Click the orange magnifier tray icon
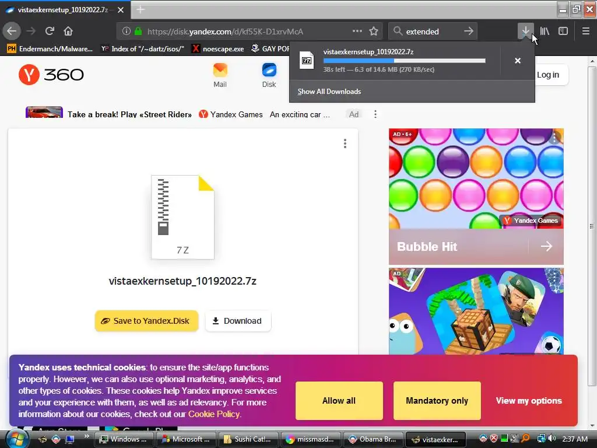This screenshot has height=448, width=597. coord(525,439)
